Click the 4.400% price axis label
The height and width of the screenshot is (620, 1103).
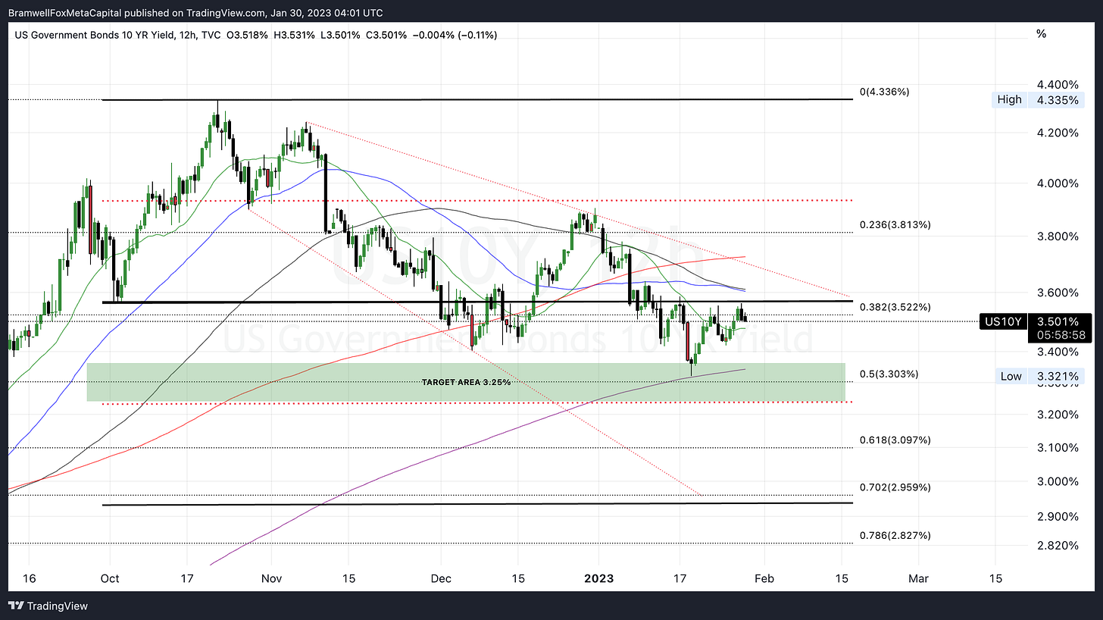[x=1058, y=84]
